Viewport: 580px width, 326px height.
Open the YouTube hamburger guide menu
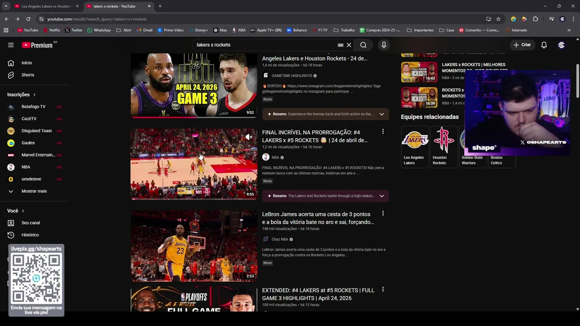coord(11,45)
